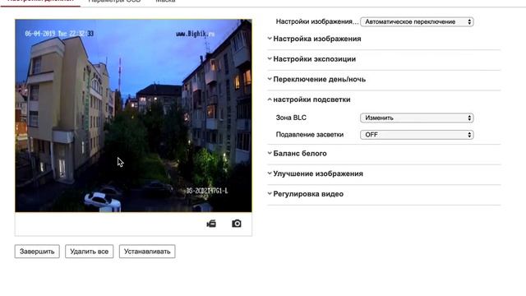Collapse the настройки подсветки section
Screen dimensions: 526x296
tap(311, 99)
